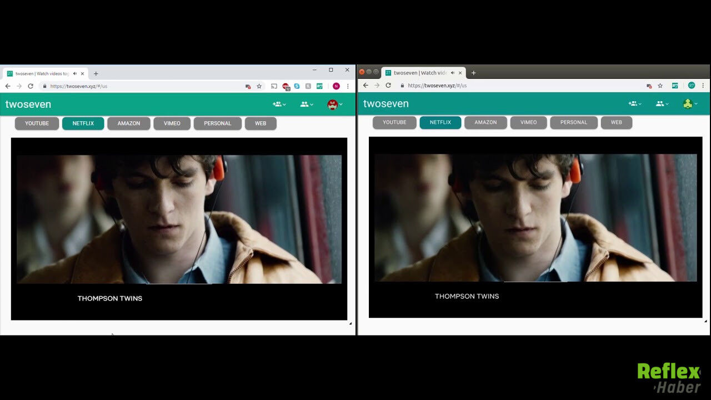Image resolution: width=711 pixels, height=400 pixels.
Task: Go forward in the left browser window
Action: (x=19, y=86)
